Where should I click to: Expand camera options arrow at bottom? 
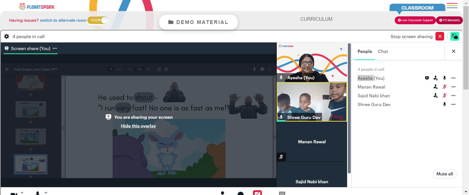[22, 192]
